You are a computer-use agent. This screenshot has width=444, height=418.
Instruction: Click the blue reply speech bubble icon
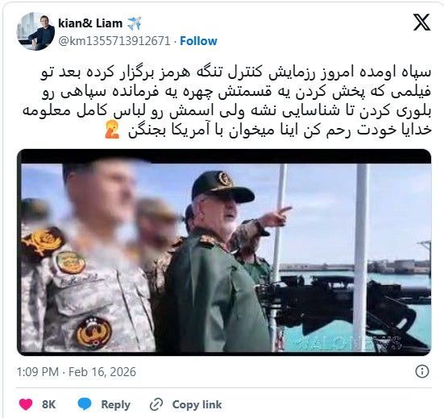(x=85, y=404)
